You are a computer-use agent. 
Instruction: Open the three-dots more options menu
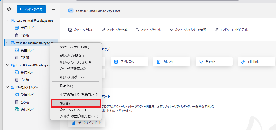53,9
